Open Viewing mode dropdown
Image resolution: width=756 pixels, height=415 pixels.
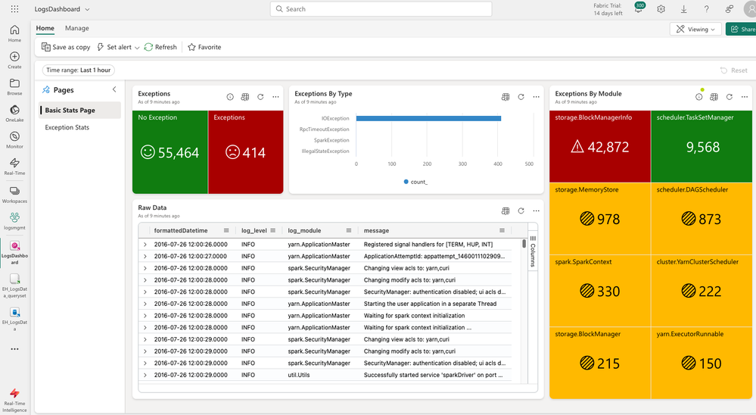pyautogui.click(x=695, y=29)
